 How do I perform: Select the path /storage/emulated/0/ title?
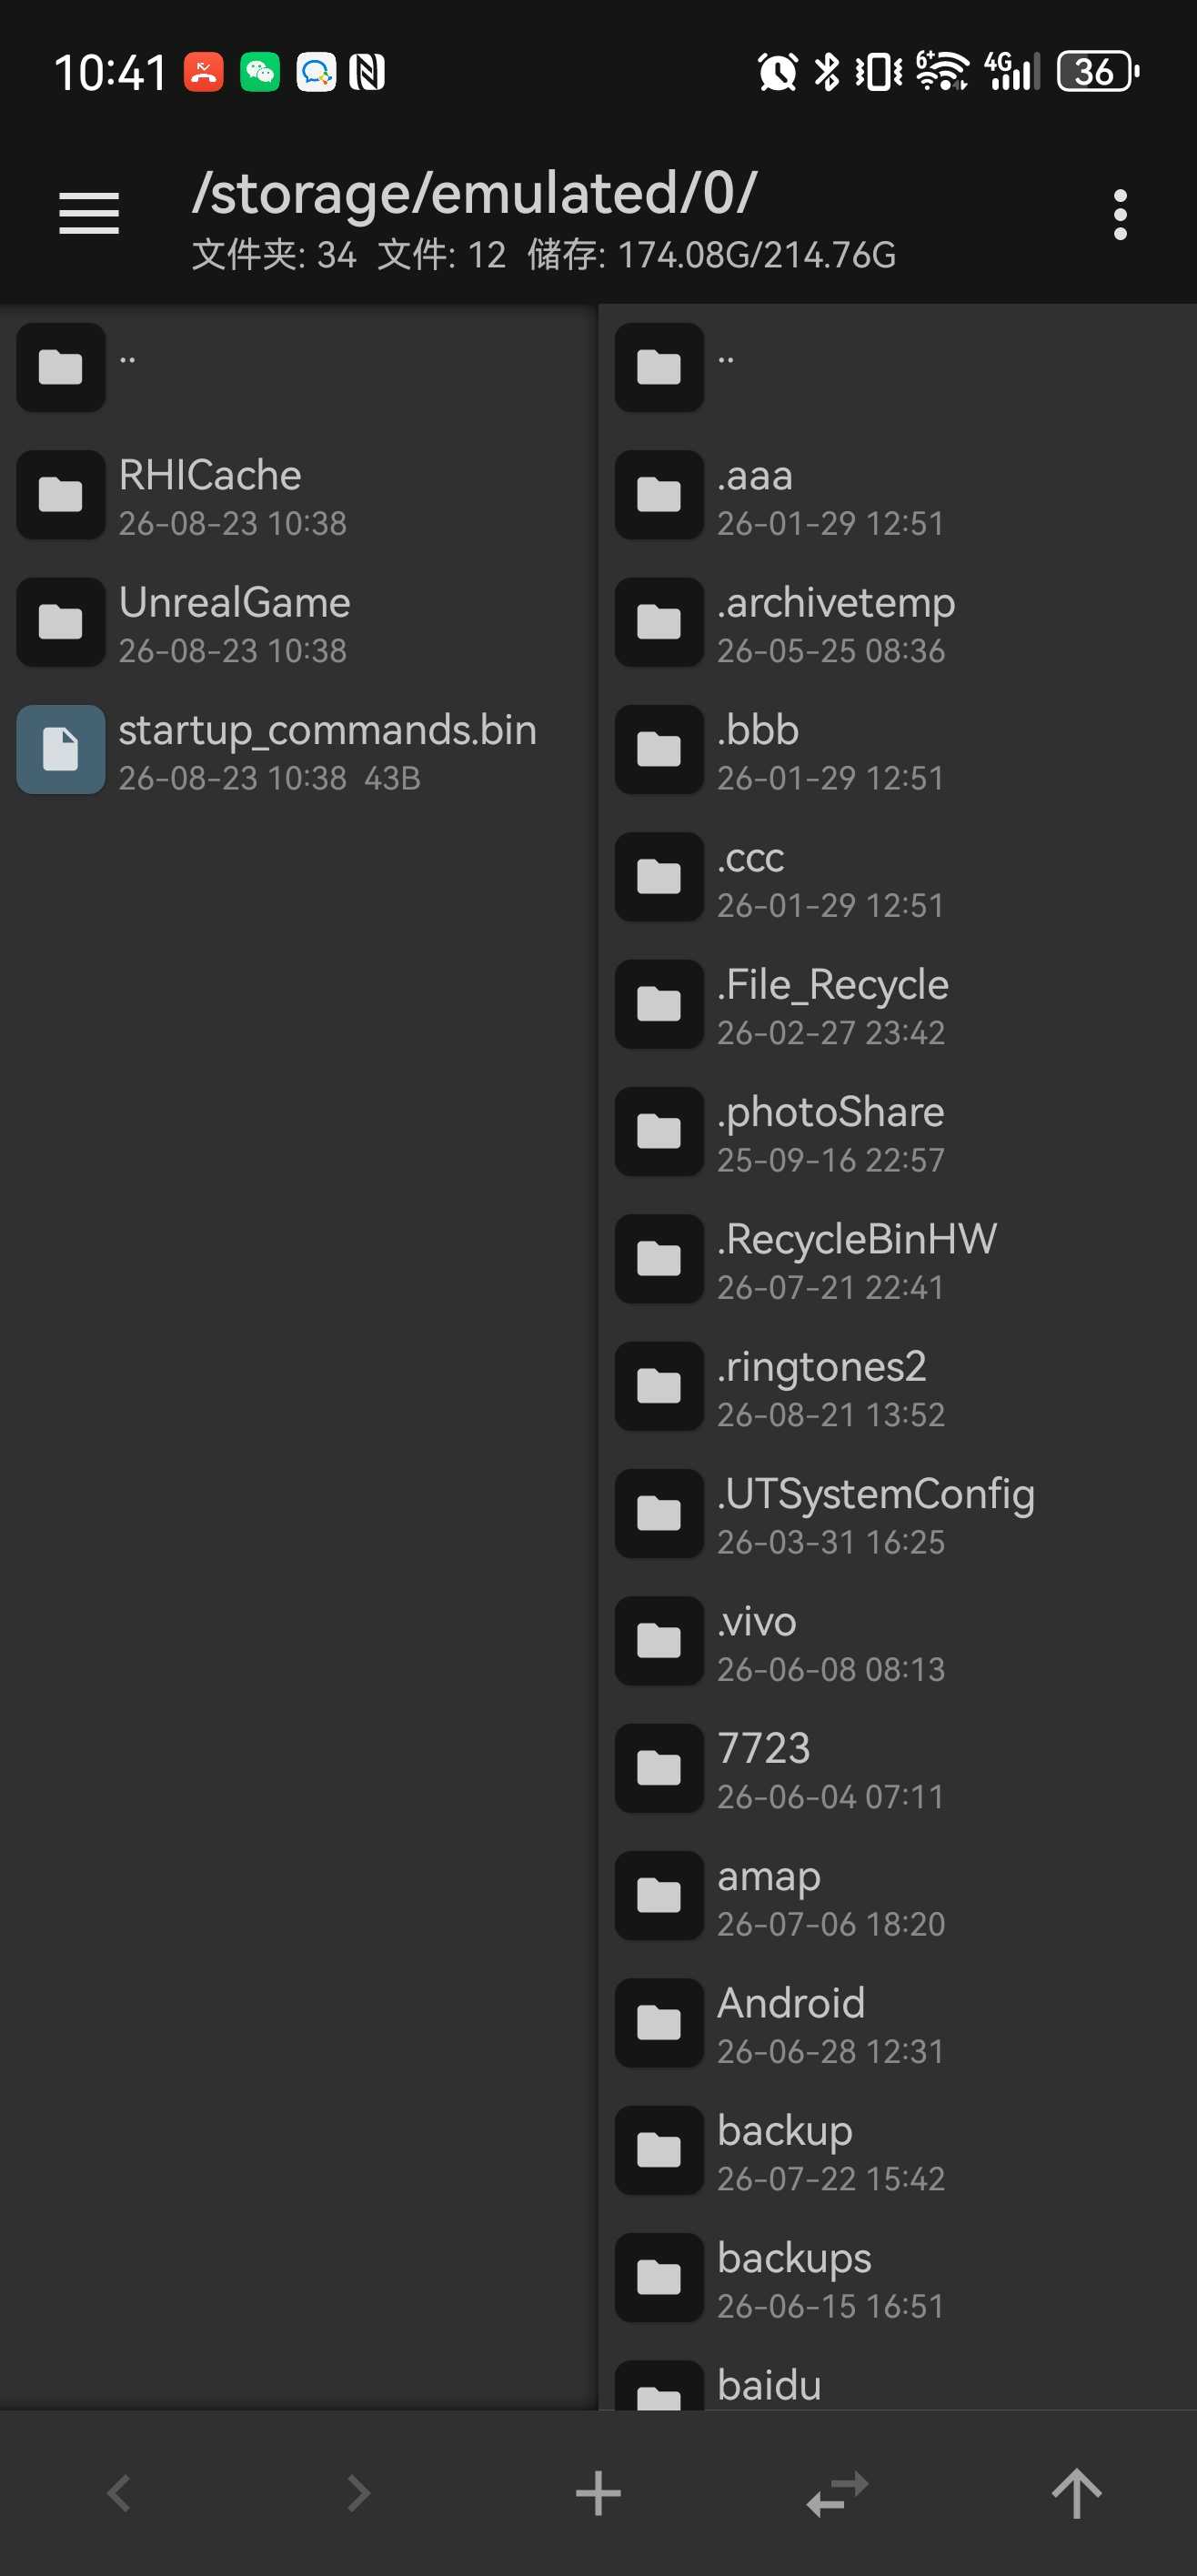coord(474,192)
